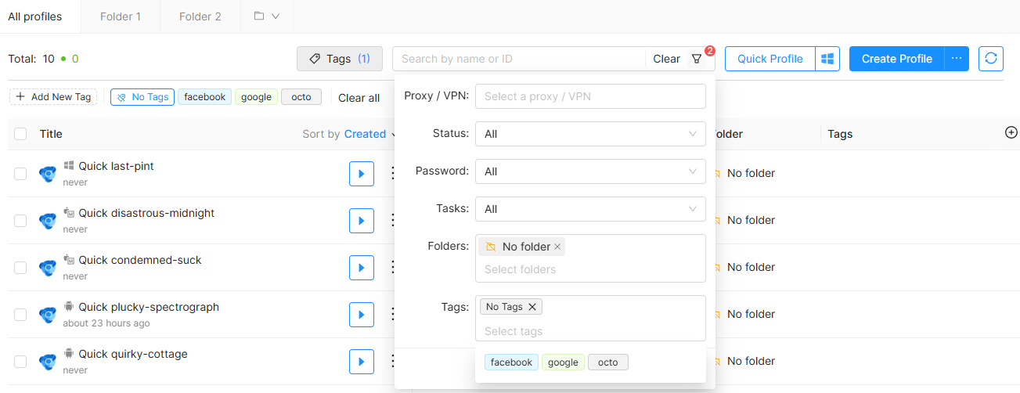This screenshot has width=1020, height=393.
Task: Click the add column plus icon
Action: [x=1011, y=133]
